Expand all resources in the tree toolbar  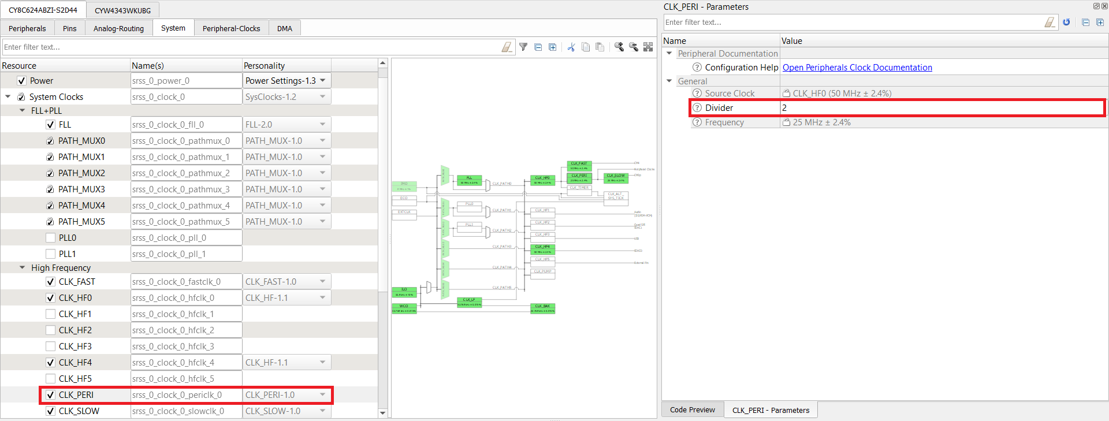pyautogui.click(x=552, y=47)
